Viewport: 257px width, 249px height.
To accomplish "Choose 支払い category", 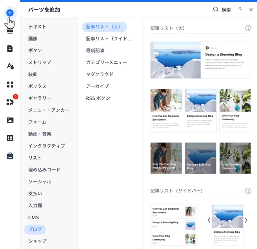I will tap(35, 193).
